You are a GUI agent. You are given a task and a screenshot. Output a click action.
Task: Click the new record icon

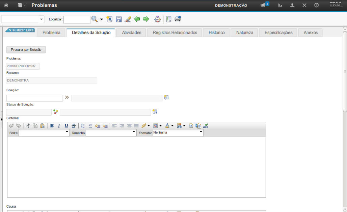(109, 19)
